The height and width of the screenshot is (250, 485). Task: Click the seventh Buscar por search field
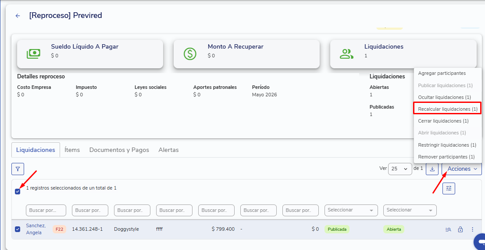pyautogui.click(x=300, y=210)
